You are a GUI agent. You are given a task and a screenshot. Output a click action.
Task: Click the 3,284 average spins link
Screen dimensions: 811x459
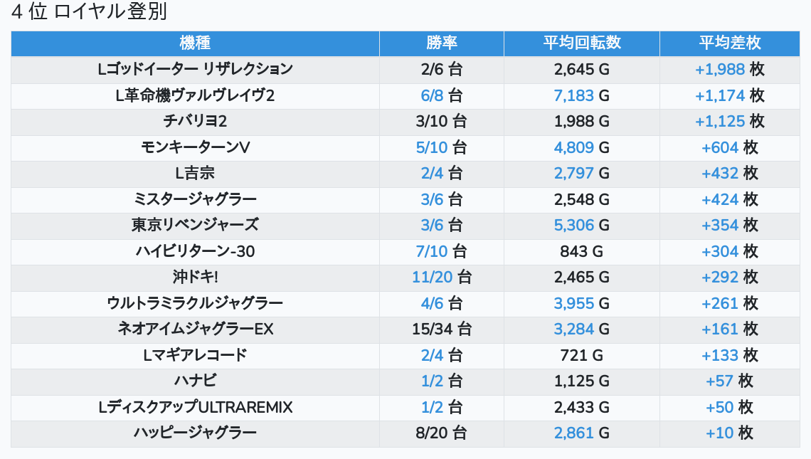click(x=573, y=329)
